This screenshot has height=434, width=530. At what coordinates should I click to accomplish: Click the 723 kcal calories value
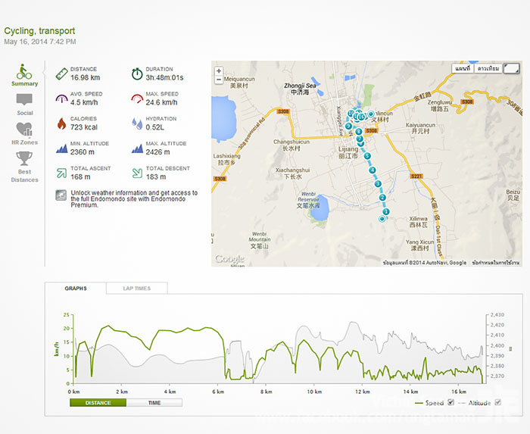(84, 127)
